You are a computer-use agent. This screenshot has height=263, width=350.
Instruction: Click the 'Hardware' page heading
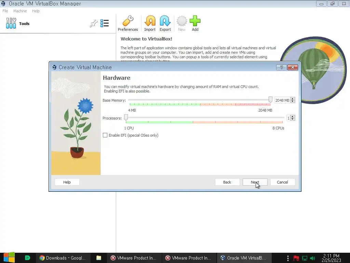tap(117, 78)
